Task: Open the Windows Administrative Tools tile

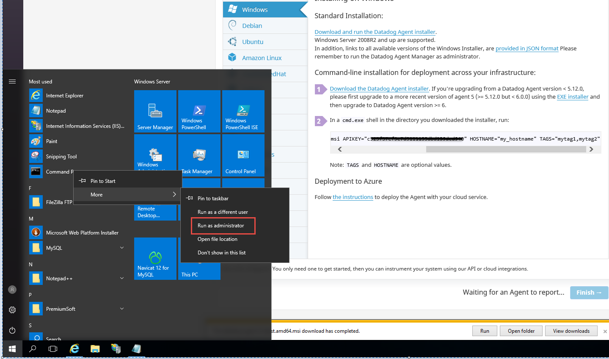Action: click(x=155, y=152)
